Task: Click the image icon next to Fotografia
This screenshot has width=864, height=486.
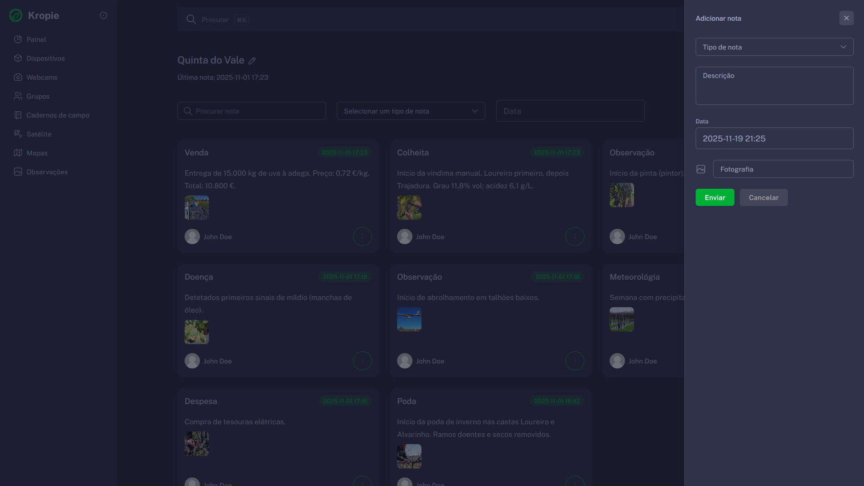Action: [x=701, y=169]
